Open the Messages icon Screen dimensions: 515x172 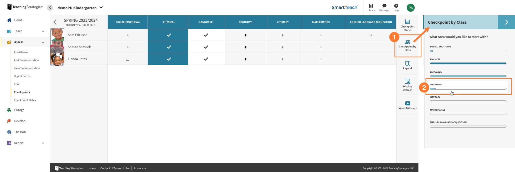(x=384, y=7)
